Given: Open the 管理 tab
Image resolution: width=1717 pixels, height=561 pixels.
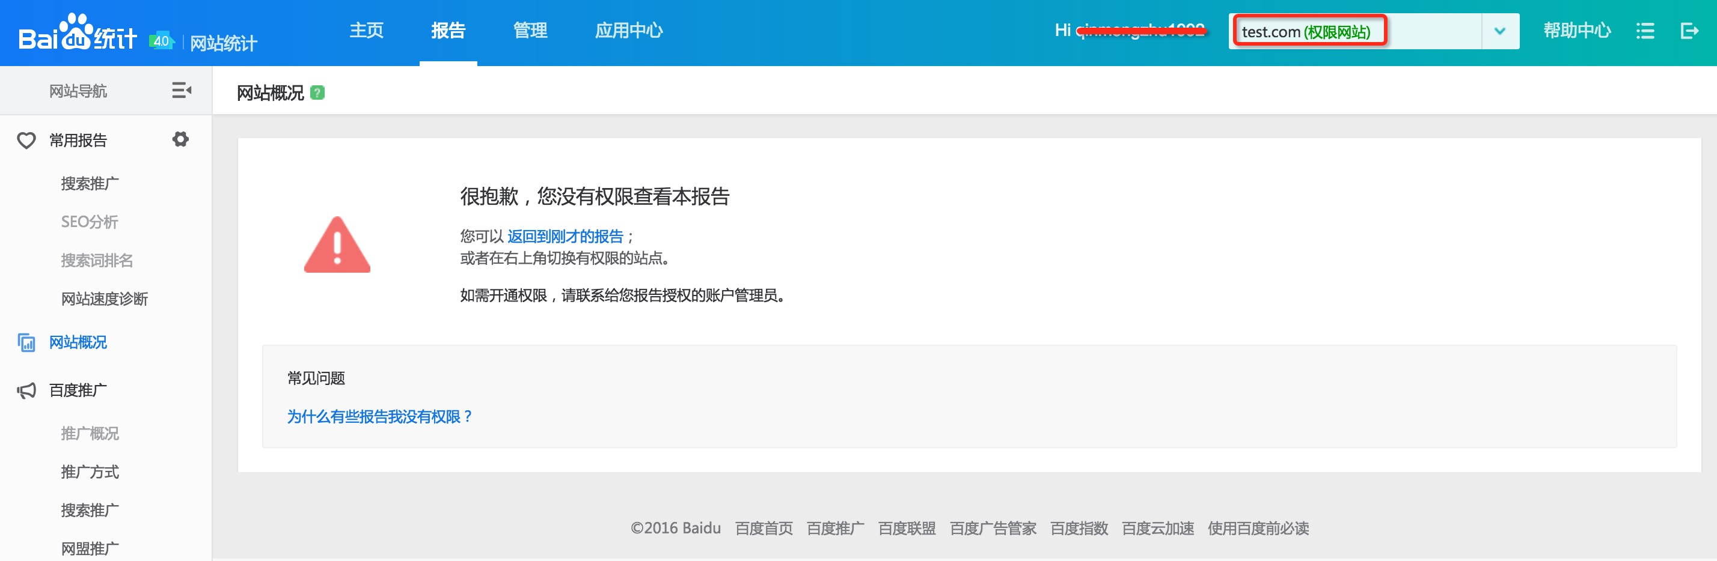Looking at the screenshot, I should pyautogui.click(x=530, y=31).
